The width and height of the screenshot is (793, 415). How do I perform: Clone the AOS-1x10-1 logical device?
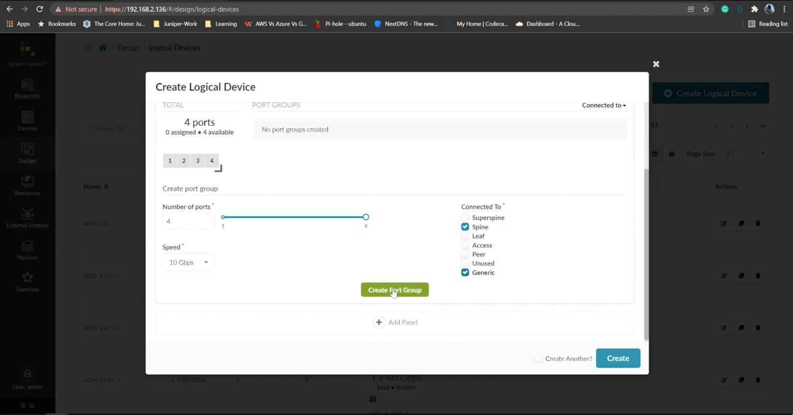(741, 276)
